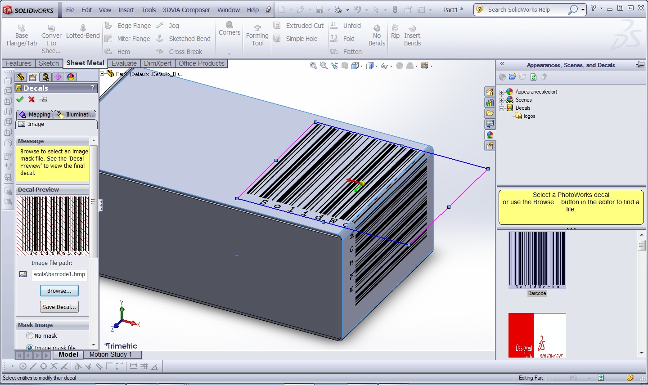Expand the Part1 feature tree node
Viewport: 648px width, 385px height.
102,74
